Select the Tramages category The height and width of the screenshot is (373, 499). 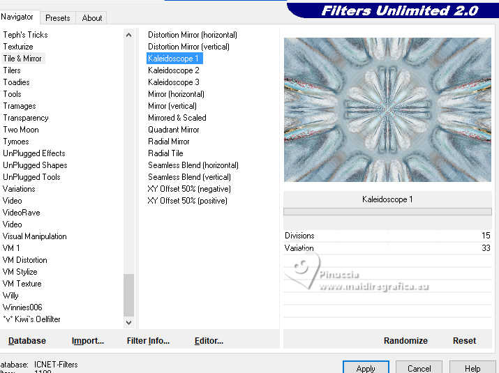point(20,106)
